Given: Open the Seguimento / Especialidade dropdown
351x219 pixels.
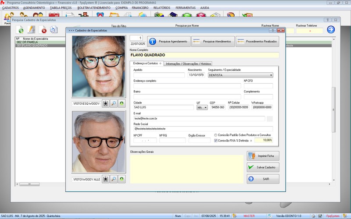Looking at the screenshot, I should (x=271, y=75).
